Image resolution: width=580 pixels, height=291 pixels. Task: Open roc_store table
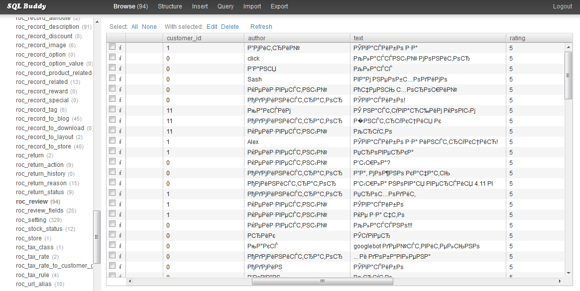click(x=29, y=238)
